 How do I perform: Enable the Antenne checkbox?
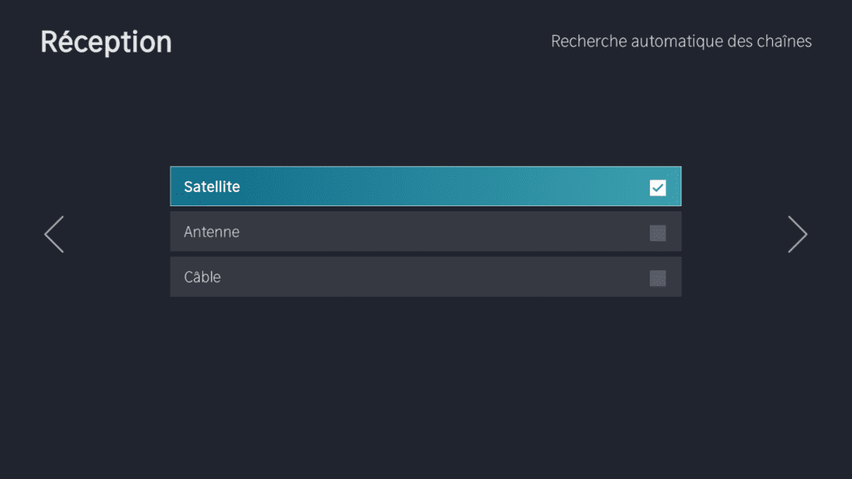[657, 233]
